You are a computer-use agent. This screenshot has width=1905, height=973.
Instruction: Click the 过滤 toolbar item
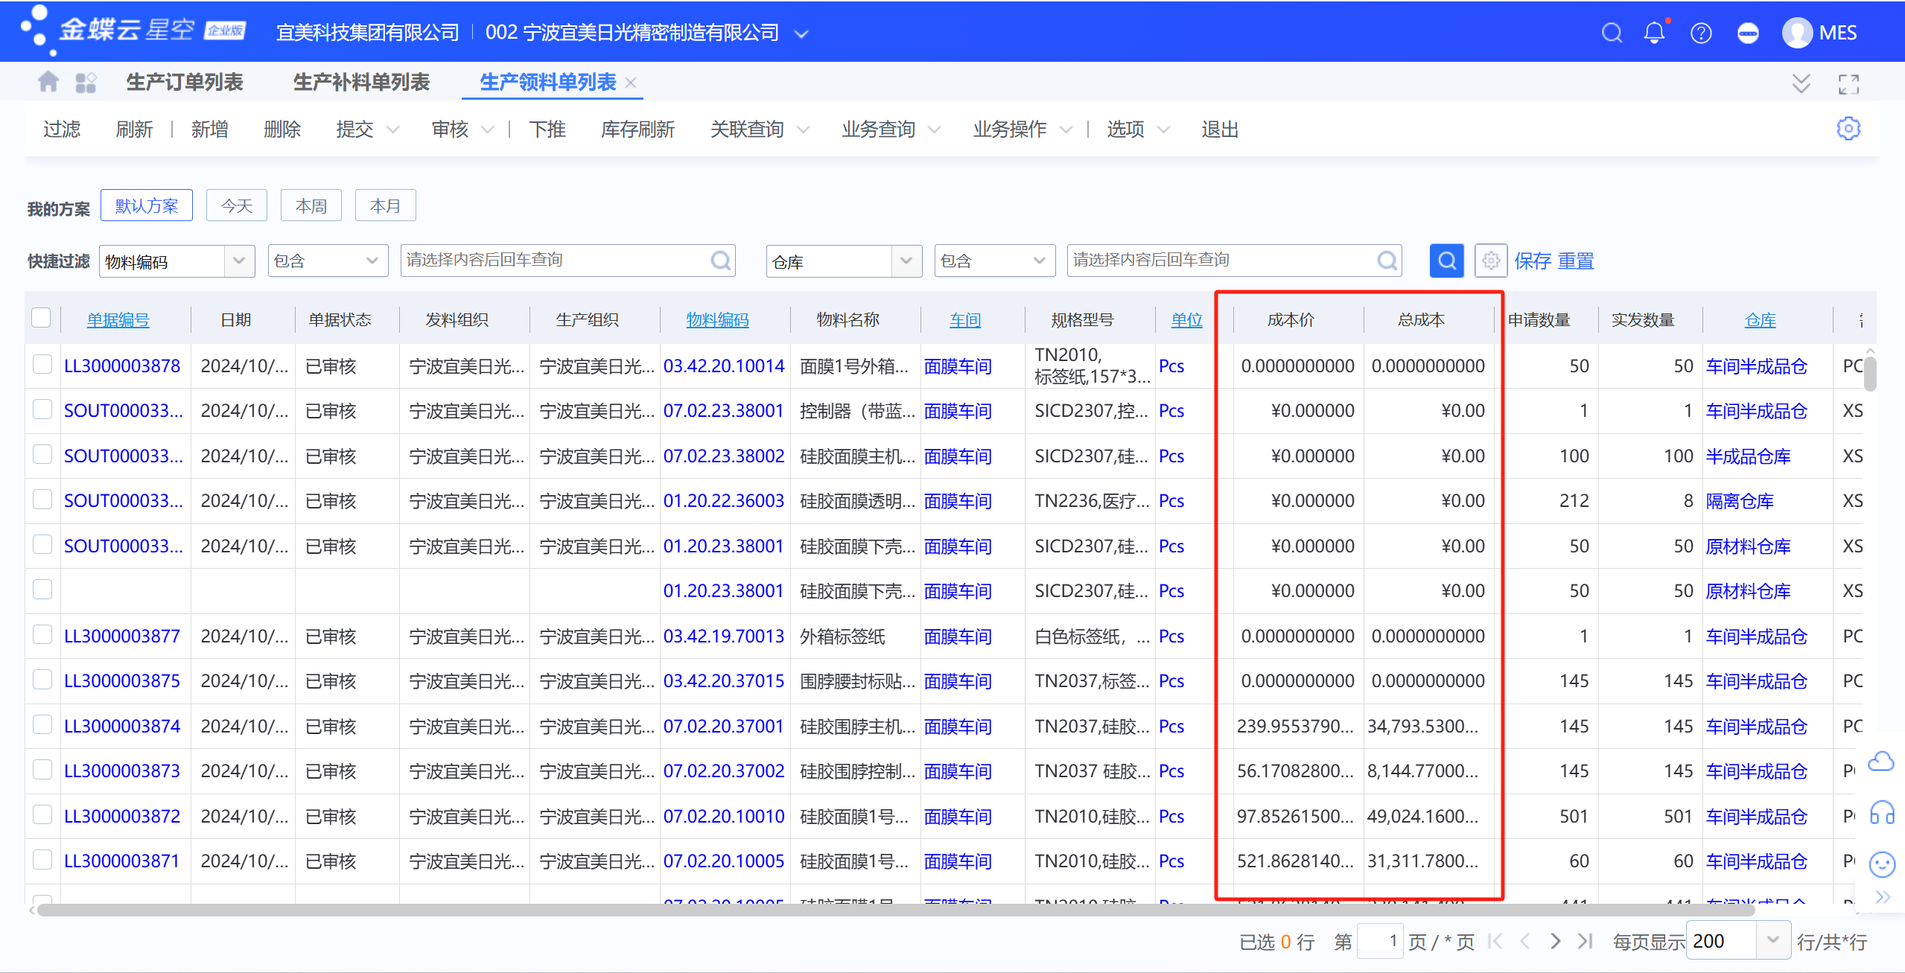tap(61, 130)
